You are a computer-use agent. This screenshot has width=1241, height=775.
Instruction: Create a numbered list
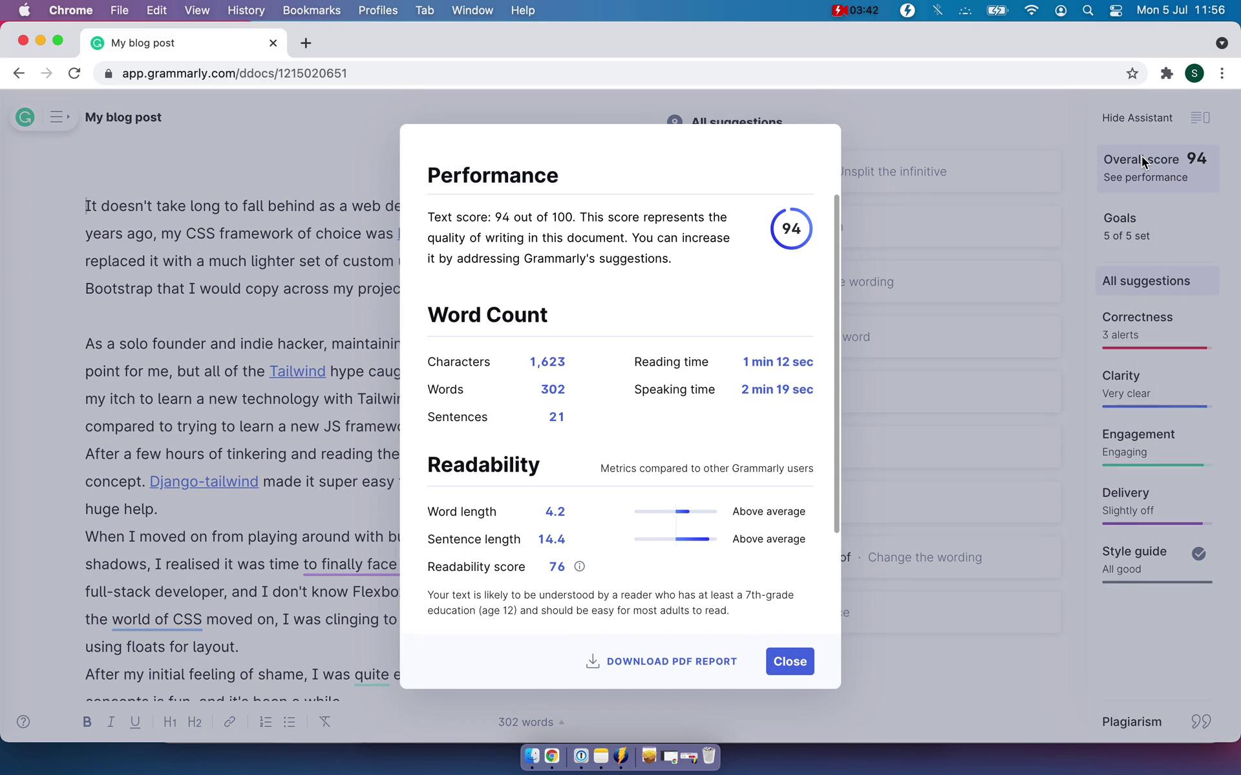point(265,722)
